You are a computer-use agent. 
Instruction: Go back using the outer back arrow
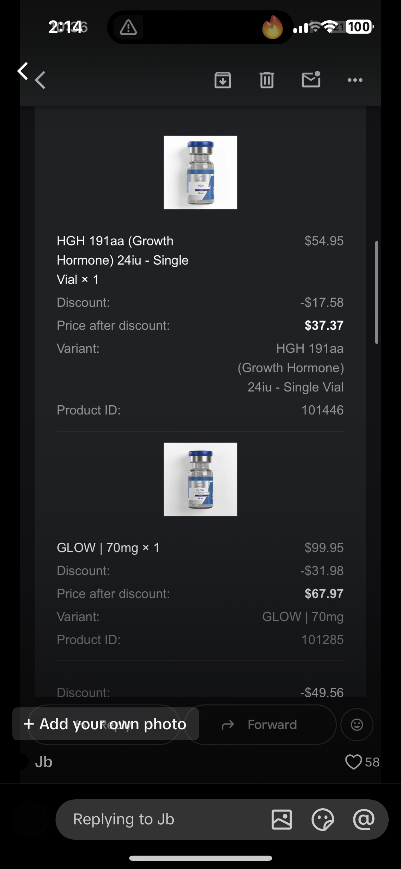(23, 71)
